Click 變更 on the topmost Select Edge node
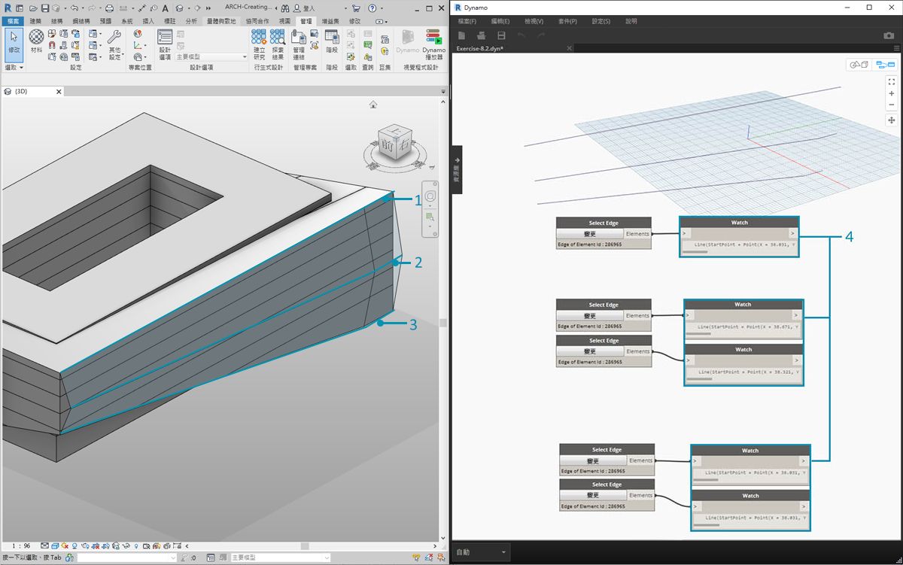 [x=590, y=233]
